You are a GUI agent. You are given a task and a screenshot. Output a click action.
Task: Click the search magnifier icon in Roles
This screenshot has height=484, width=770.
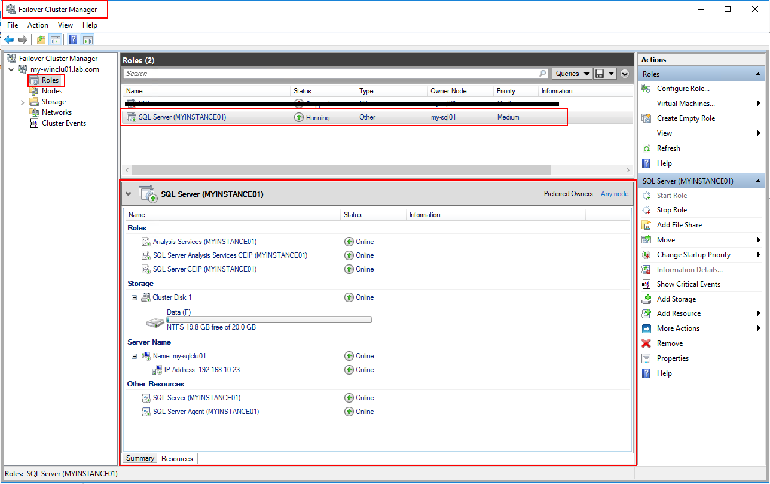point(542,74)
